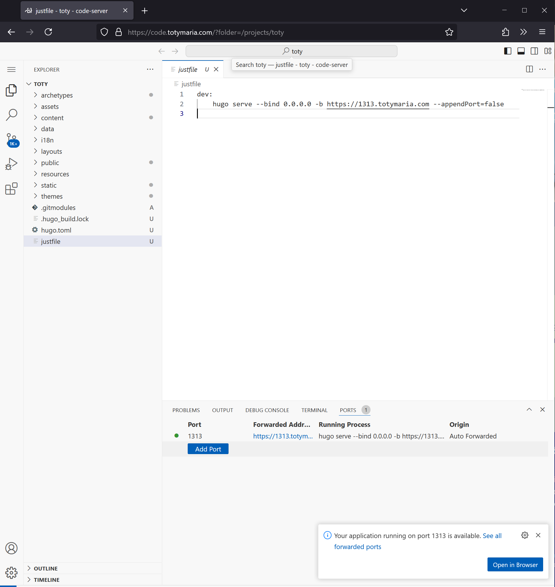
Task: Activate the justfile editor tab
Action: pos(193,69)
